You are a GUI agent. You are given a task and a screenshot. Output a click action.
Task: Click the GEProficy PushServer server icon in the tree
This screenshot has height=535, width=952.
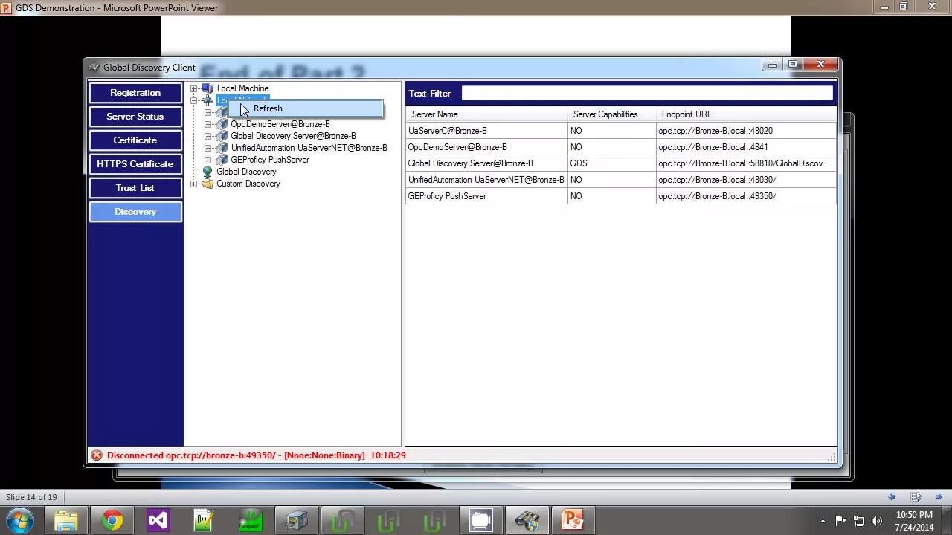pos(222,160)
